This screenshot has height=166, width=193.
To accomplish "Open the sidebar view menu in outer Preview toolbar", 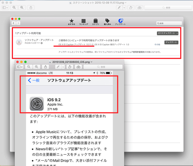I will [x=5, y=8].
